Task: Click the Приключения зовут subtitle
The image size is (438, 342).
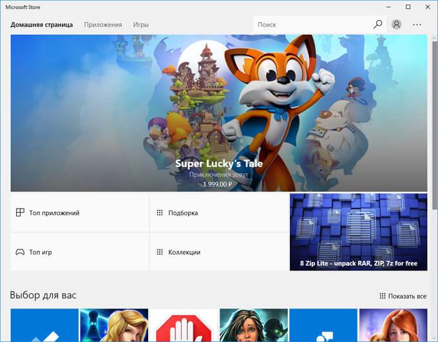Action: tap(219, 175)
